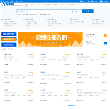Open the 计算机/互联网 category heading
This screenshot has width=110, height=110.
(x=7, y=19)
